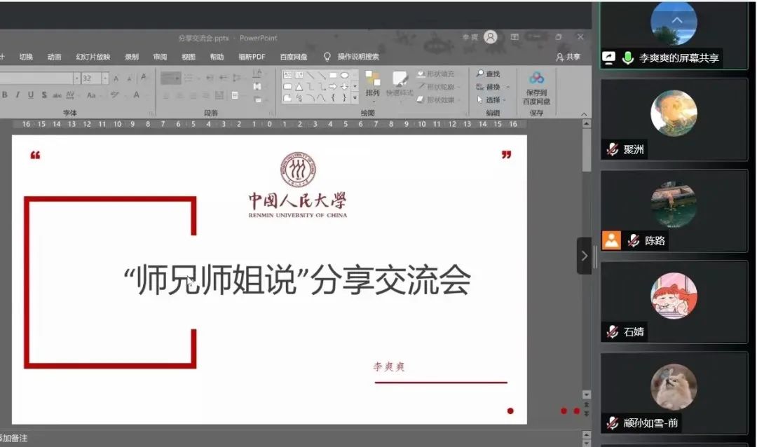757x447 pixels.
Task: Toggle Bold formatting
Action: (5, 95)
